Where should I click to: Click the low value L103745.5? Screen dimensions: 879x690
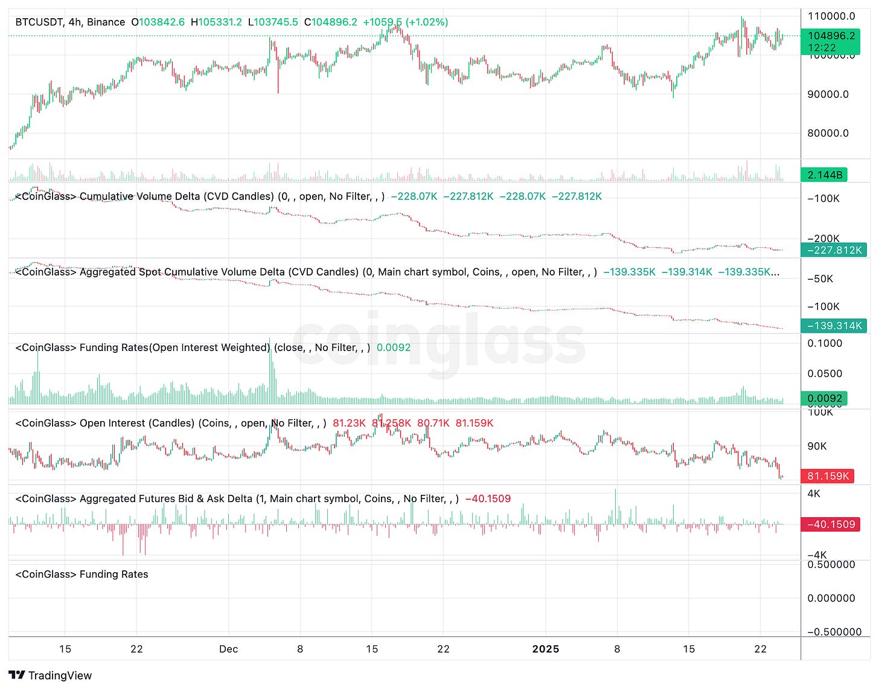tap(273, 22)
